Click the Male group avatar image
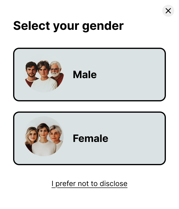The image size is (179, 209). (x=44, y=76)
